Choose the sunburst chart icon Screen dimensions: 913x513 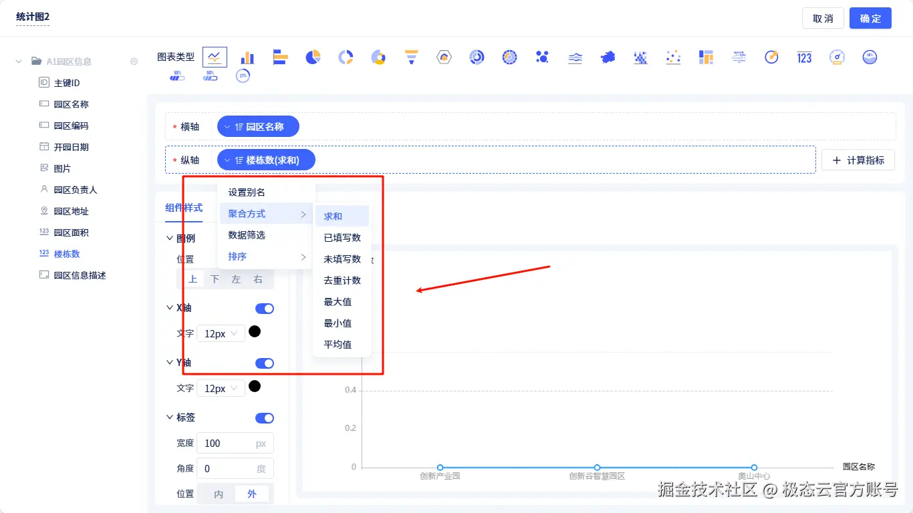click(x=509, y=57)
